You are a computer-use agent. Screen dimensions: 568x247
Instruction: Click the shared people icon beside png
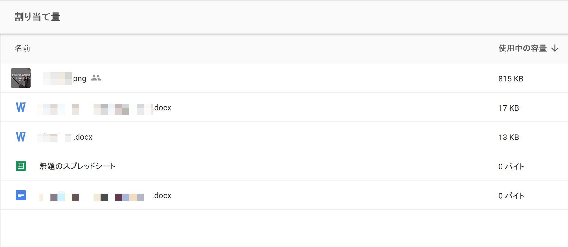click(96, 78)
